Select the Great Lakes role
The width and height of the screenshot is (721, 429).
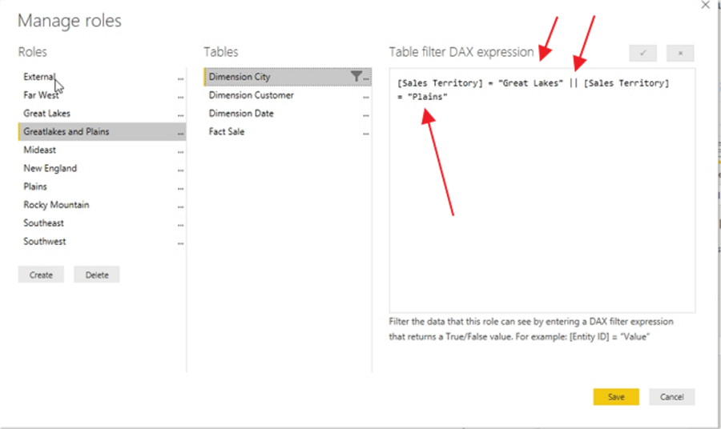(46, 114)
